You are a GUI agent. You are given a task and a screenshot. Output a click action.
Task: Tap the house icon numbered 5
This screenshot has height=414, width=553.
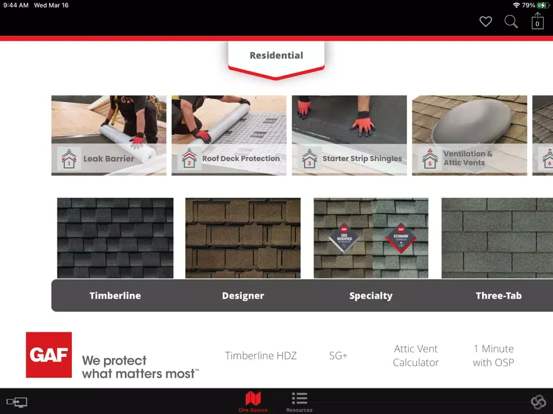pos(430,159)
